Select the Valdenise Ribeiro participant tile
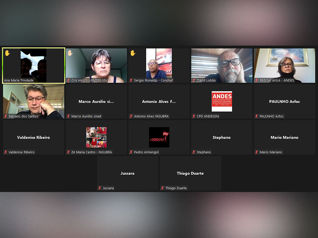Screen dimensions: 318x238 [x=33, y=137]
